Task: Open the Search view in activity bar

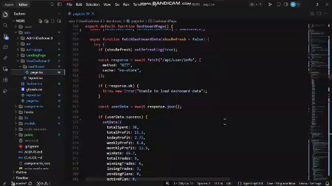Action: click(x=5, y=25)
